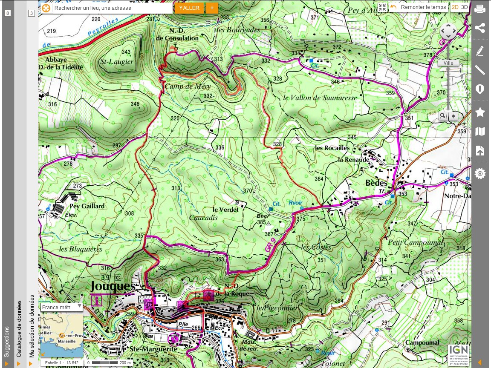Pan the map west with the left arrow
The height and width of the screenshot is (368, 491).
(443, 31)
